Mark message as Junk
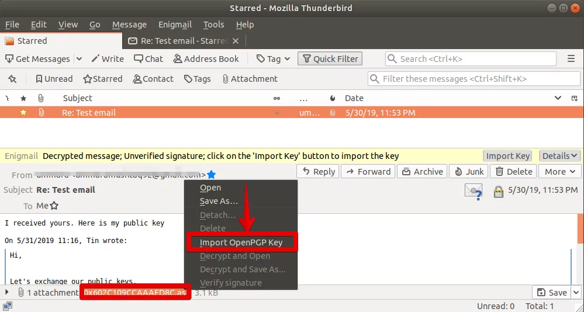Screen dimensions: 584x312 (469, 172)
